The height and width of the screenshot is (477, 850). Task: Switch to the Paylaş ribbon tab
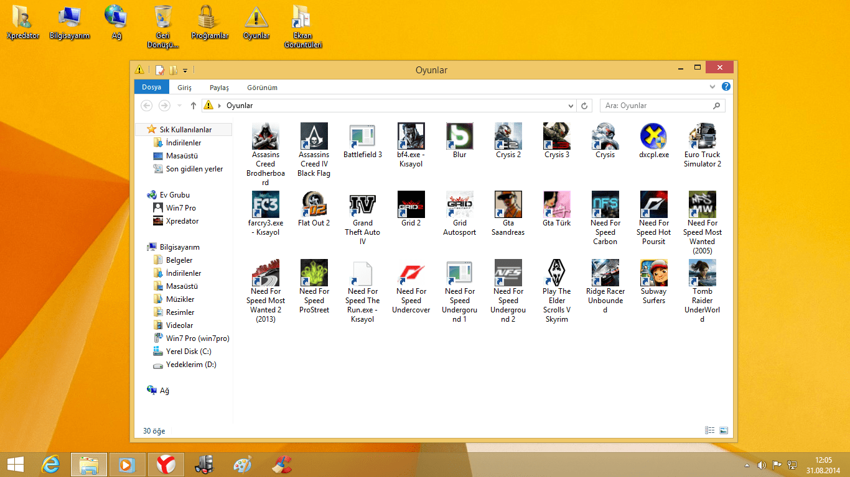[220, 88]
